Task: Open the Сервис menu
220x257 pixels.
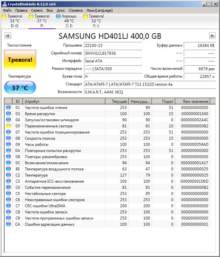Action: point(37,10)
